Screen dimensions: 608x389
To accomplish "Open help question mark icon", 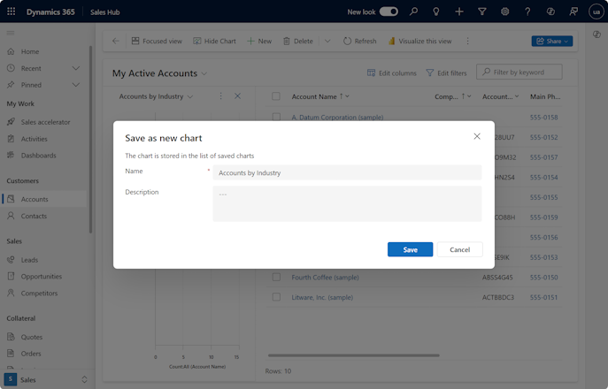I will click(527, 11).
